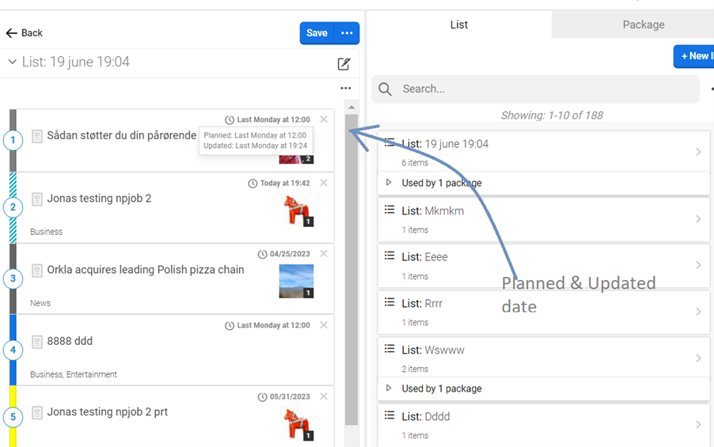Open the Orkla article thumbnail image
Image resolution: width=714 pixels, height=447 pixels.
pos(296,281)
